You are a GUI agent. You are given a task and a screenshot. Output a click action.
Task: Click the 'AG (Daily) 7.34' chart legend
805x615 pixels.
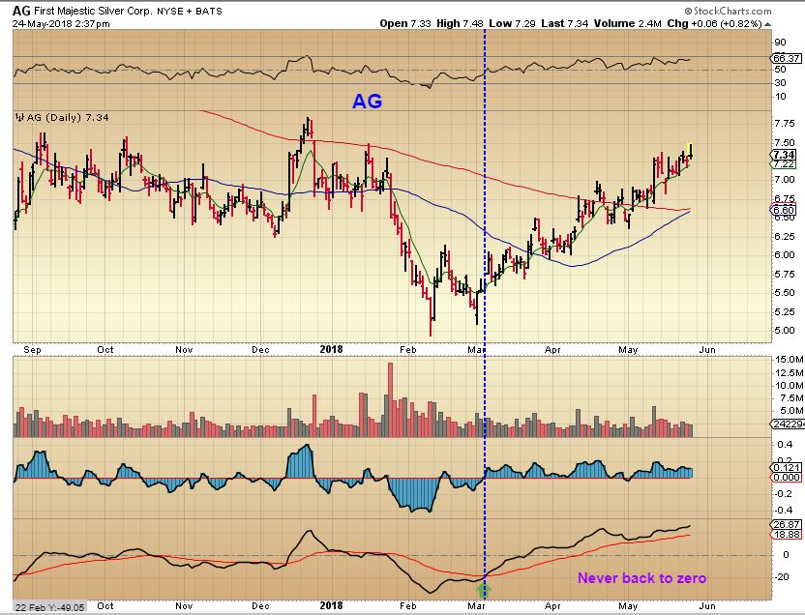tap(62, 117)
